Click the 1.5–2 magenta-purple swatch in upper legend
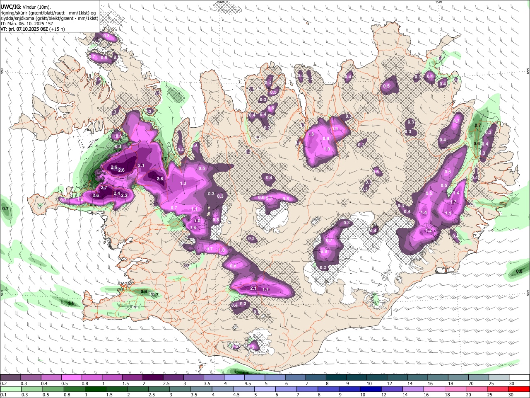530x398 pixels. pyautogui.click(x=132, y=377)
